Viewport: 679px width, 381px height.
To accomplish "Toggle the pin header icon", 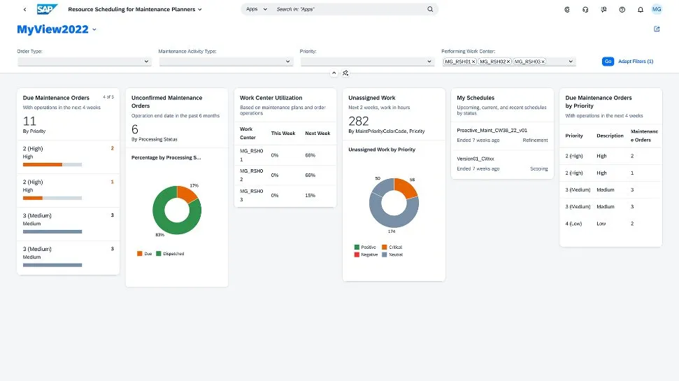I will point(345,73).
